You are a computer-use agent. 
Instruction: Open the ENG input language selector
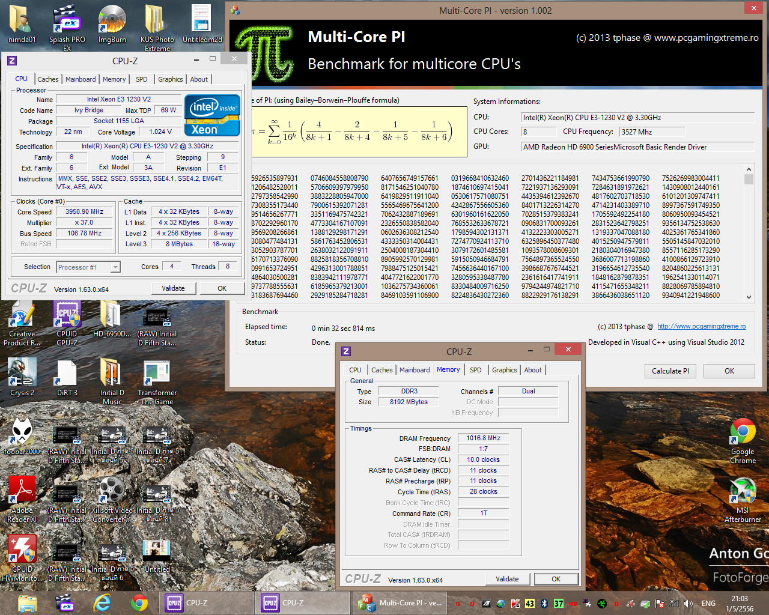[708, 604]
